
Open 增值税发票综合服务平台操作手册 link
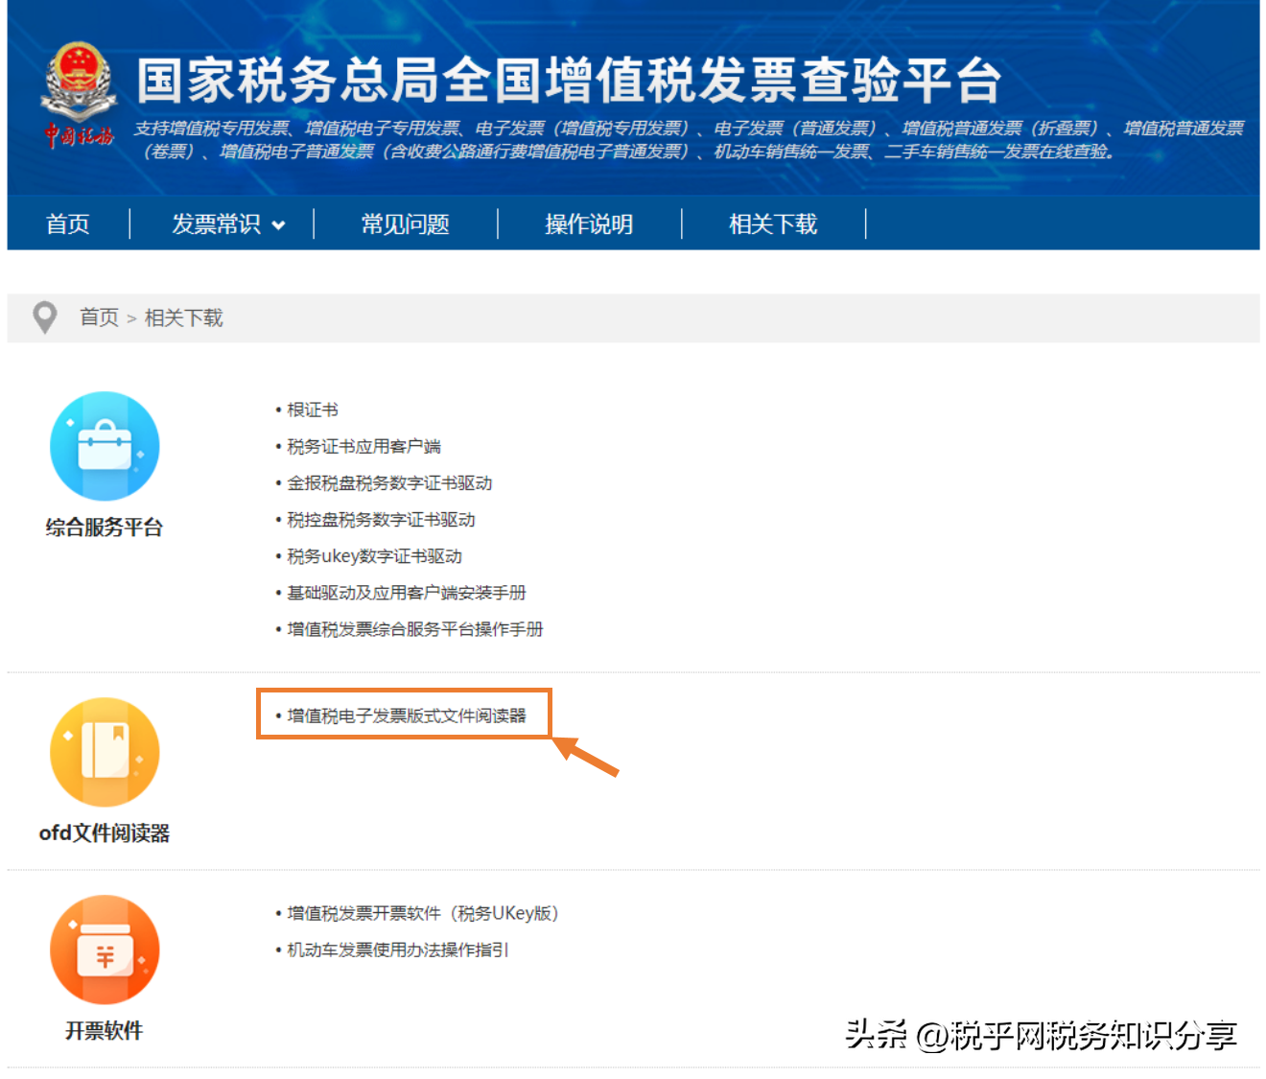click(415, 629)
